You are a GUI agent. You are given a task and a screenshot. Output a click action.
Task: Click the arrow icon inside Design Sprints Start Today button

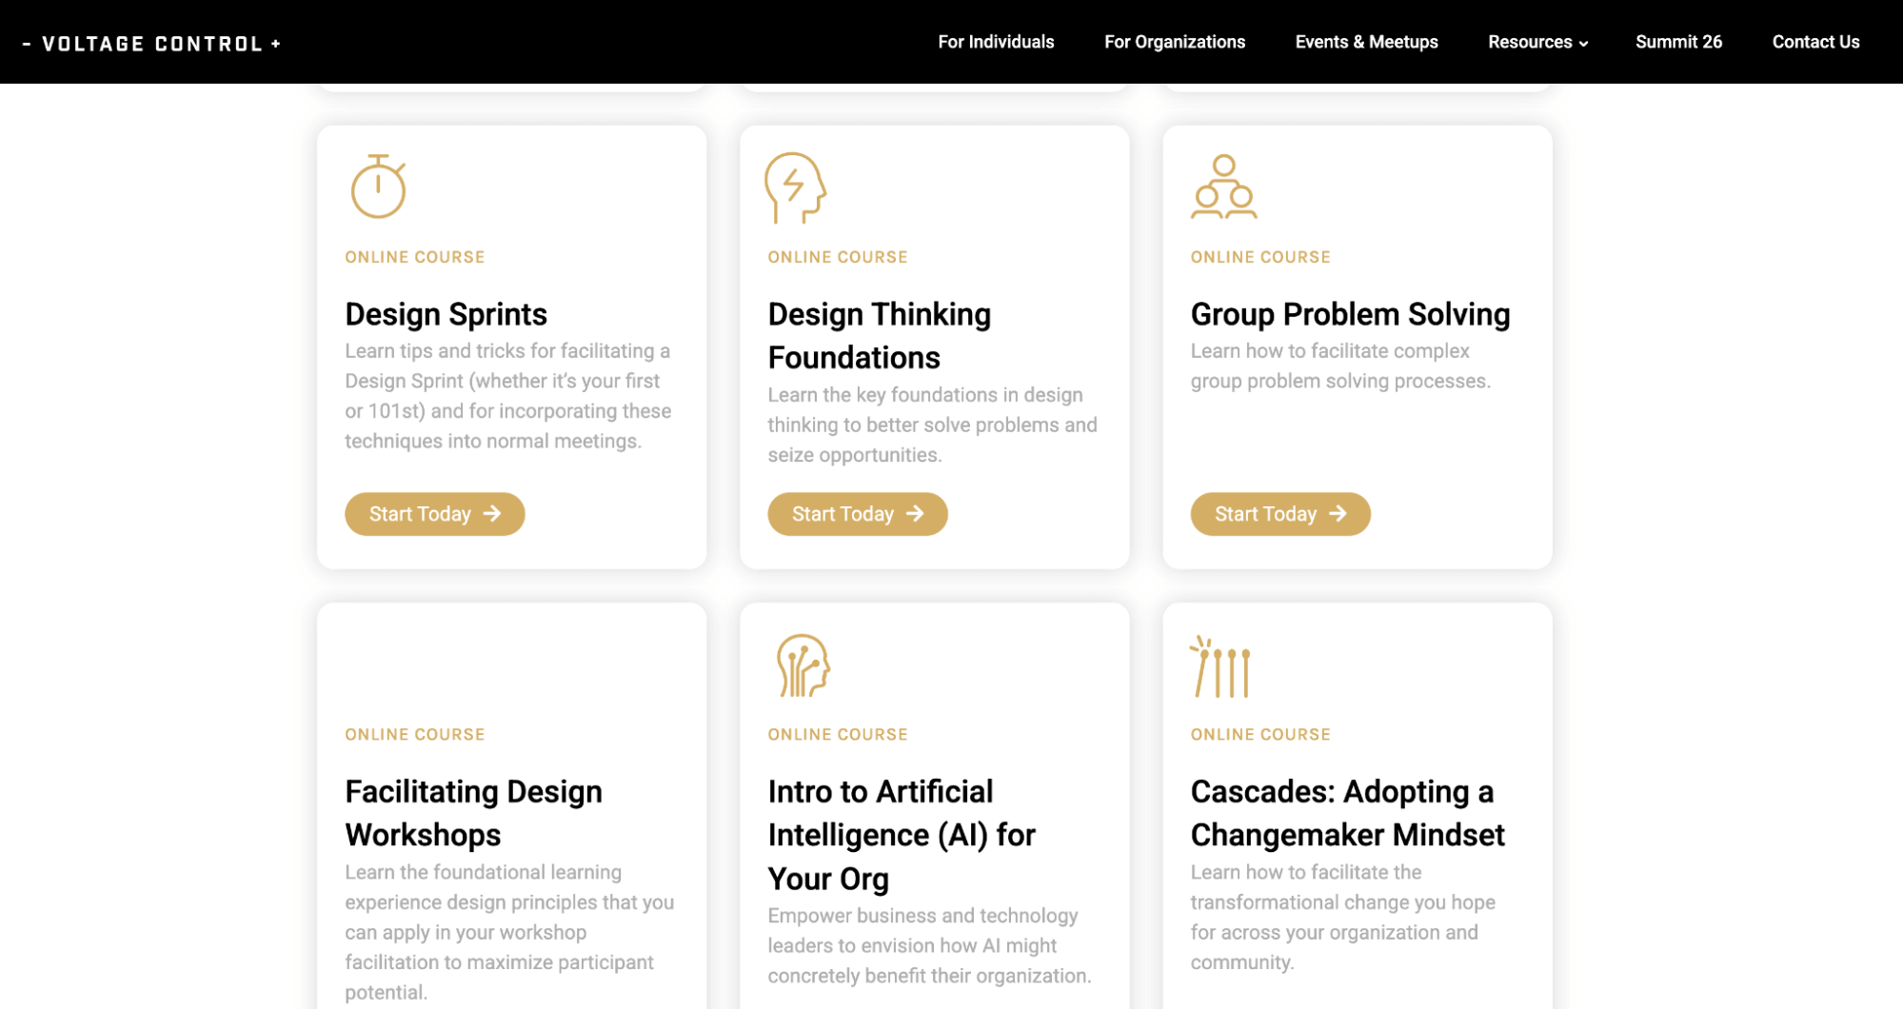pyautogui.click(x=493, y=513)
